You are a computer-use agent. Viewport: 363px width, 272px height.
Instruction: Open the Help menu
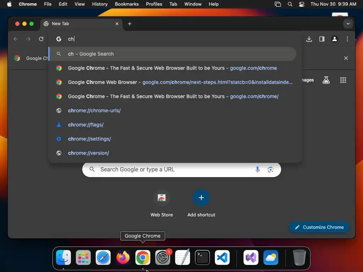point(213,4)
